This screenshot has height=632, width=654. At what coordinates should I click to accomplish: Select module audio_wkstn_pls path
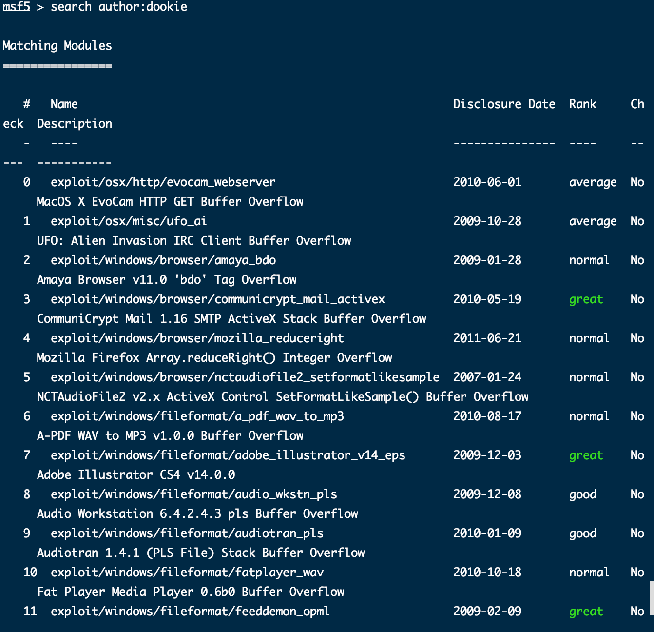click(x=194, y=494)
